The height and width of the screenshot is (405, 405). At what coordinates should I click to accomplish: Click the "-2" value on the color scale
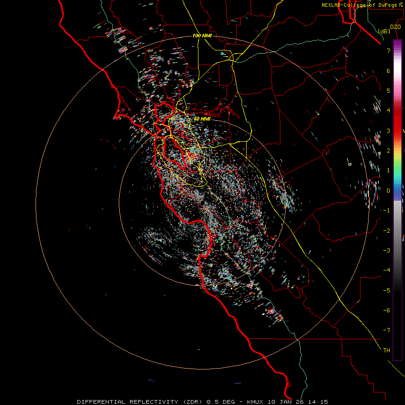387,230
